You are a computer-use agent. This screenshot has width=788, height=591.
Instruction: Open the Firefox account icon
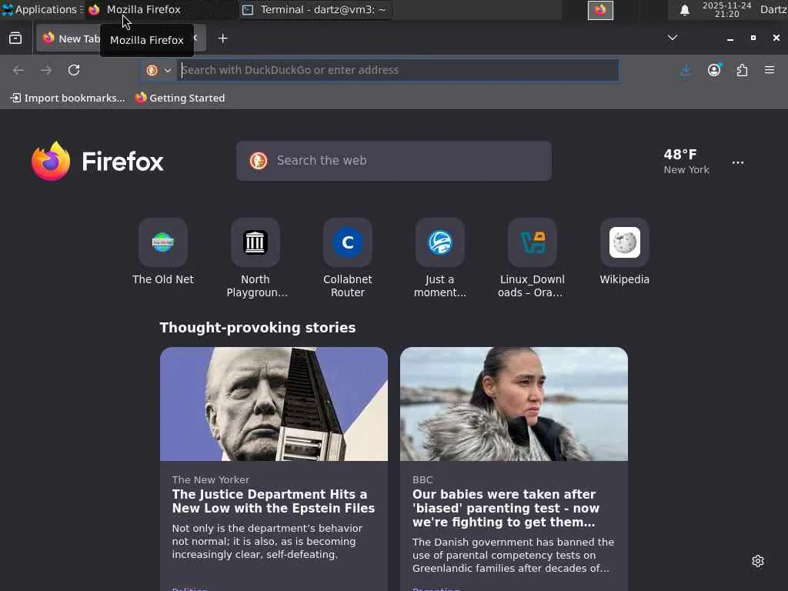click(714, 70)
